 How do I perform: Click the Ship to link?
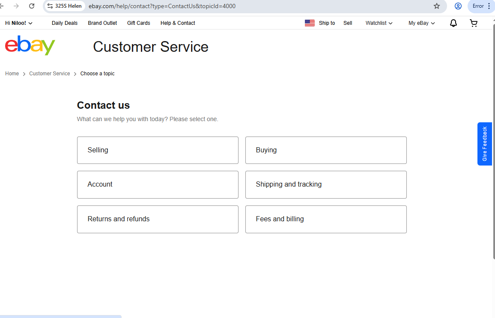pos(327,23)
